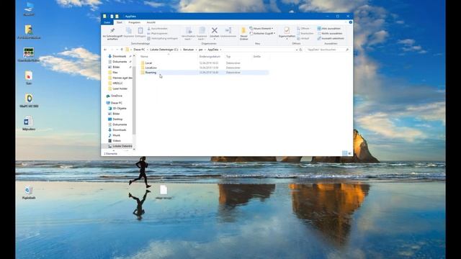Open the address bar history dropdown
This screenshot has width=461, height=259.
coord(296,50)
